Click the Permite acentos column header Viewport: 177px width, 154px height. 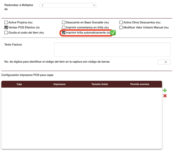[140, 84]
